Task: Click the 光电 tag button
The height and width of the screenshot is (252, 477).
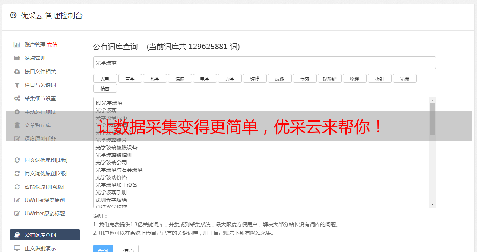Action: pos(105,78)
